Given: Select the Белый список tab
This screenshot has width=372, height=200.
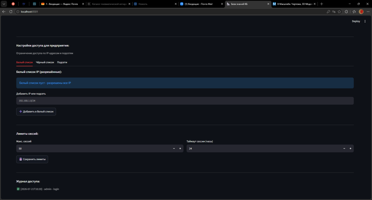Looking at the screenshot, I should point(24,62).
